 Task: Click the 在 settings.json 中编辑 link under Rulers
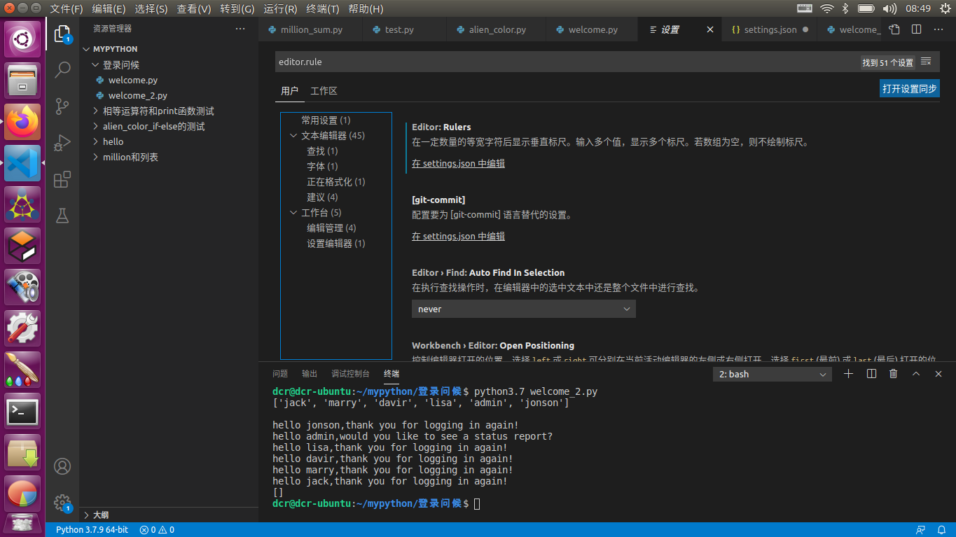pos(457,163)
